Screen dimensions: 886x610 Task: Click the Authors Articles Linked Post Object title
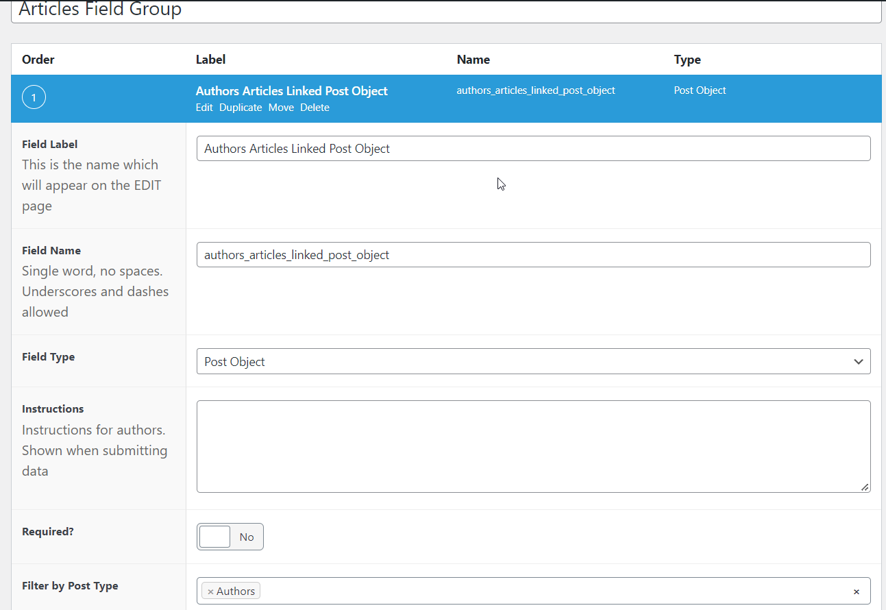point(291,91)
